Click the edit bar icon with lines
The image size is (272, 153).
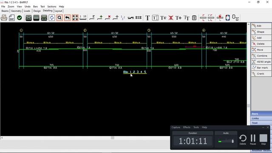(92, 18)
